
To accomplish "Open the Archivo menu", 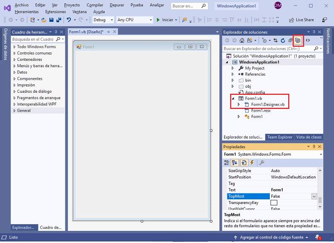I will 21,5.
